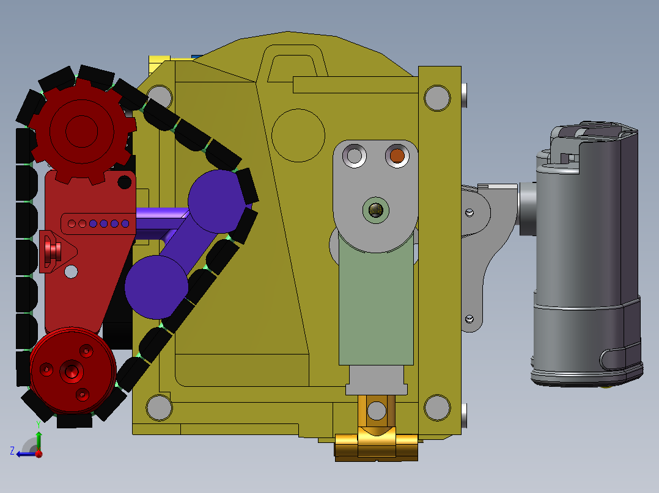Select the dark gray motor housing
Viewport: 659px width, 493px height.
tap(587, 254)
